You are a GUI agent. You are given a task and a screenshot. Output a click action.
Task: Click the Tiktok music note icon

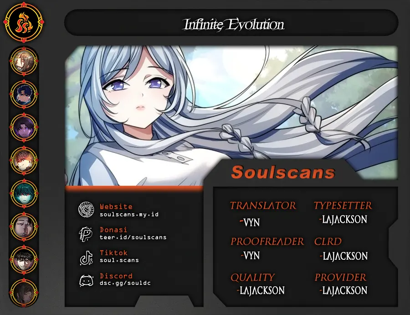pyautogui.click(x=86, y=258)
